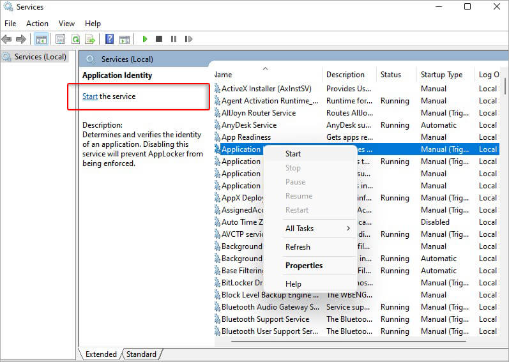Viewport: 509px width, 362px height.
Task: Click gear icon beside Block Level Backup Engine
Action: [x=217, y=295]
